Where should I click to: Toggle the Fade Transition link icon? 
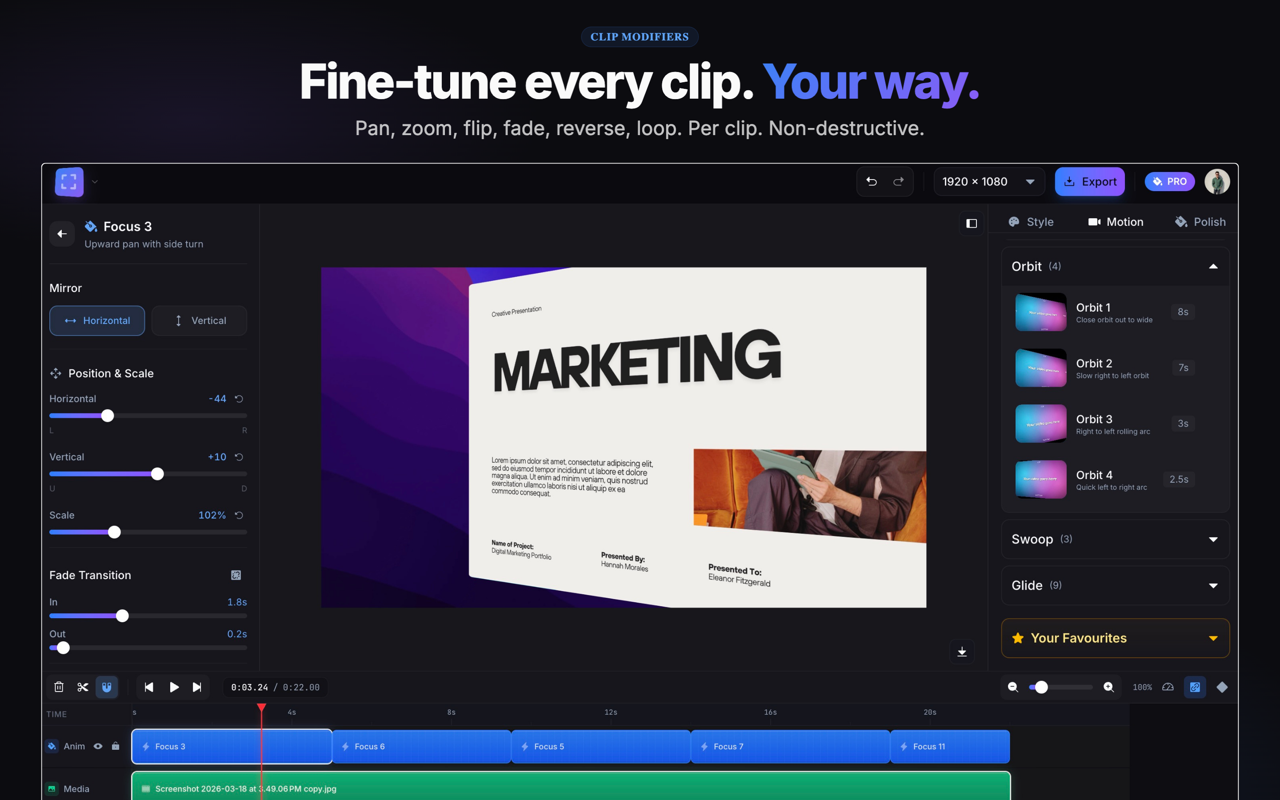[236, 575]
